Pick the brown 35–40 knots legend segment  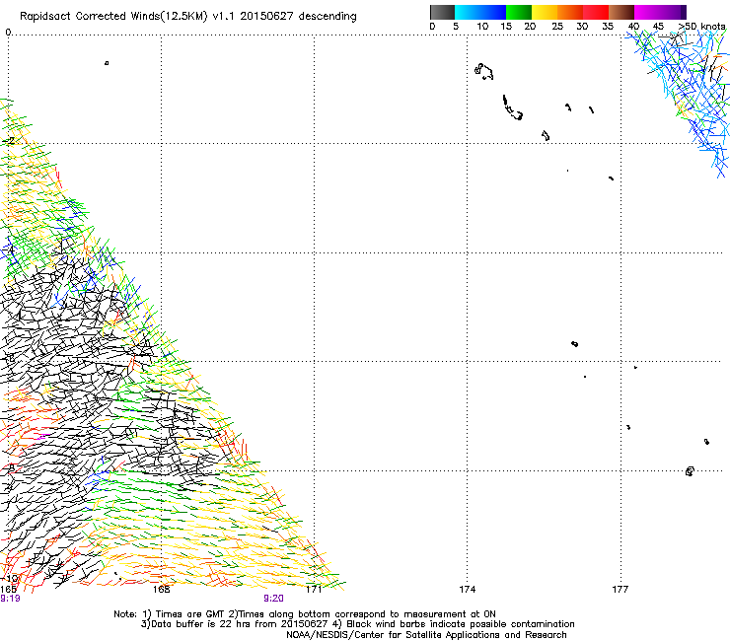pyautogui.click(x=621, y=12)
